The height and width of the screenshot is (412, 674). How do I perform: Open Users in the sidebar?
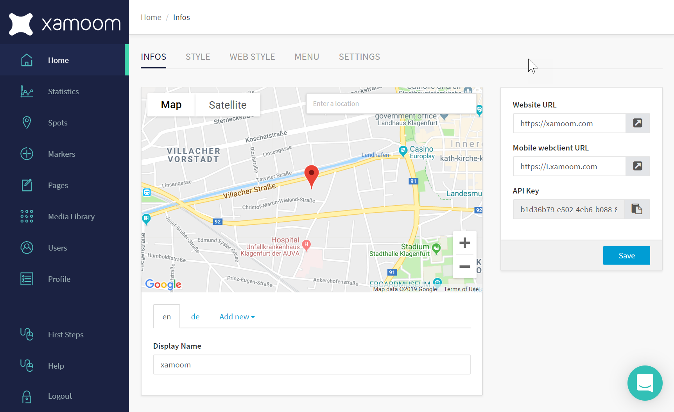(57, 248)
